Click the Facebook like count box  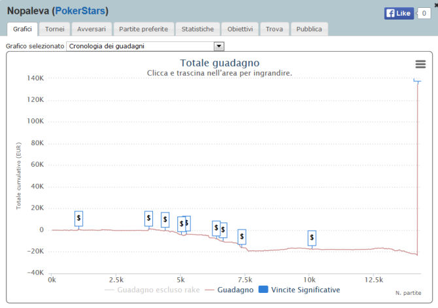[424, 13]
